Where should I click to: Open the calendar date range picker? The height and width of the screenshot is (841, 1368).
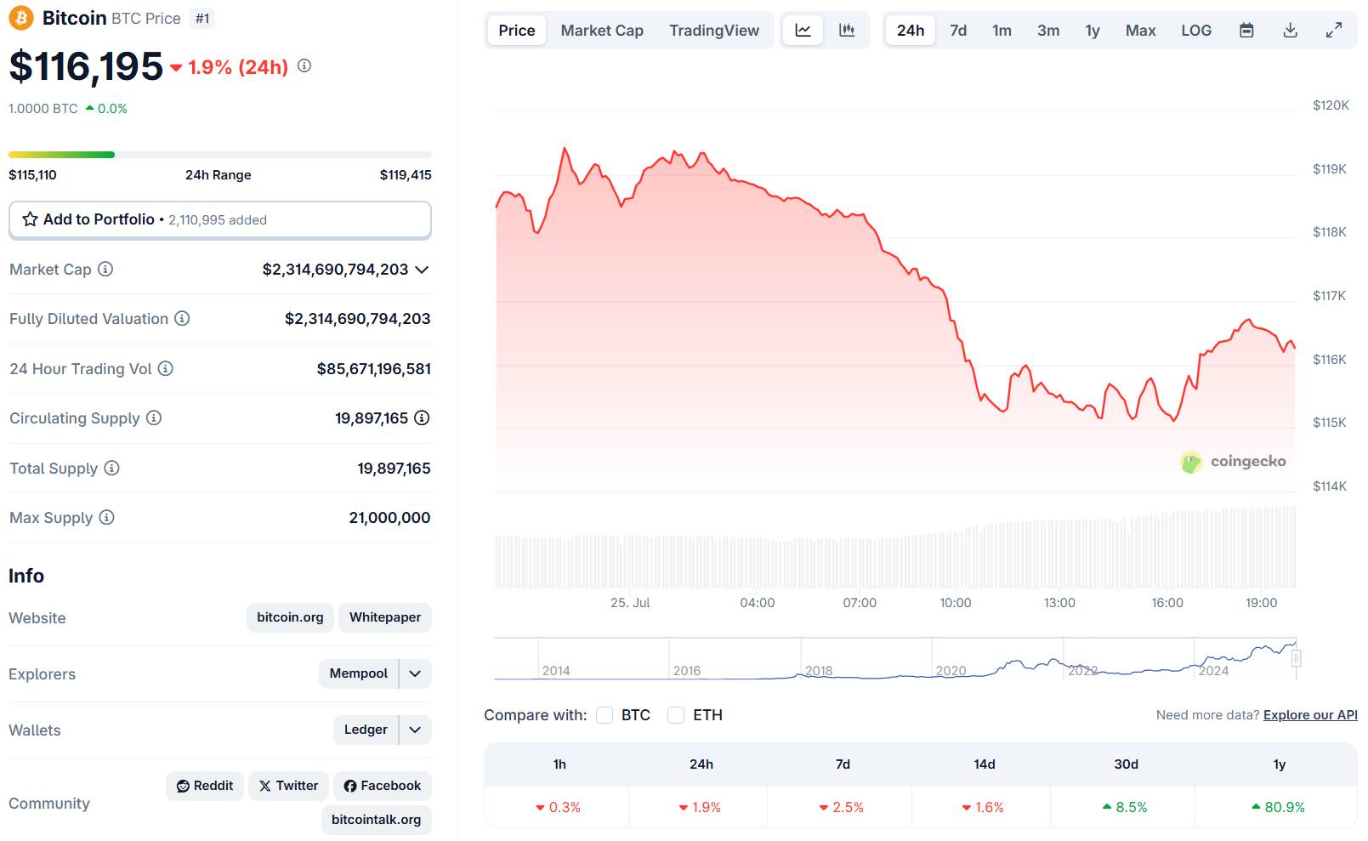pos(1246,30)
